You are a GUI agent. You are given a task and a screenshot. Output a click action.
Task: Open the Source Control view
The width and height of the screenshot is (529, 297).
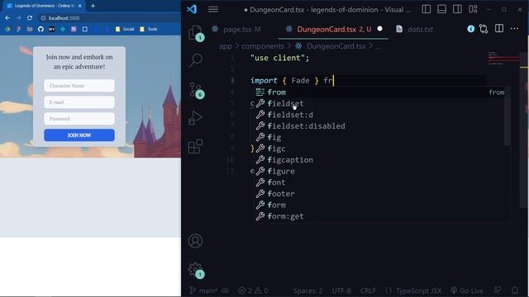(195, 90)
